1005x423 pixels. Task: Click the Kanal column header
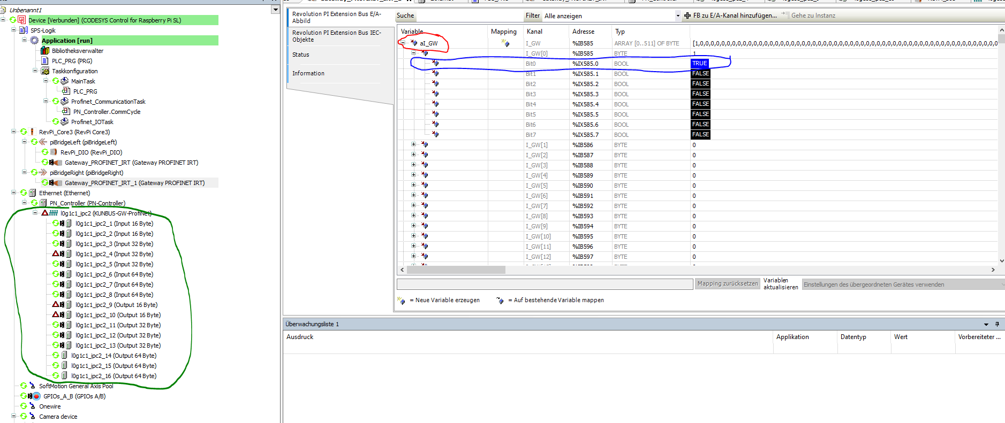tap(546, 32)
